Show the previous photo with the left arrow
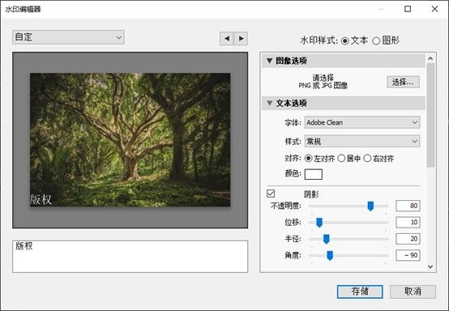 click(227, 38)
